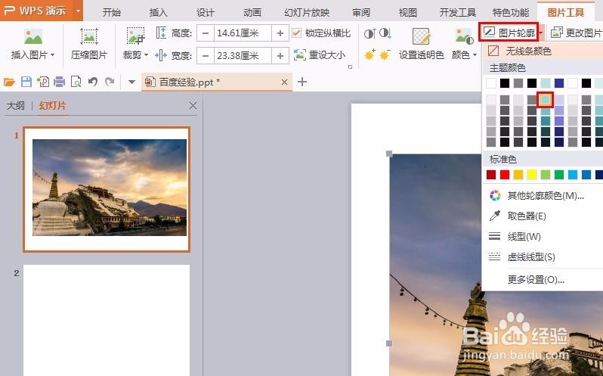Increase contrast with the up-arrow icon

pyautogui.click(x=370, y=33)
